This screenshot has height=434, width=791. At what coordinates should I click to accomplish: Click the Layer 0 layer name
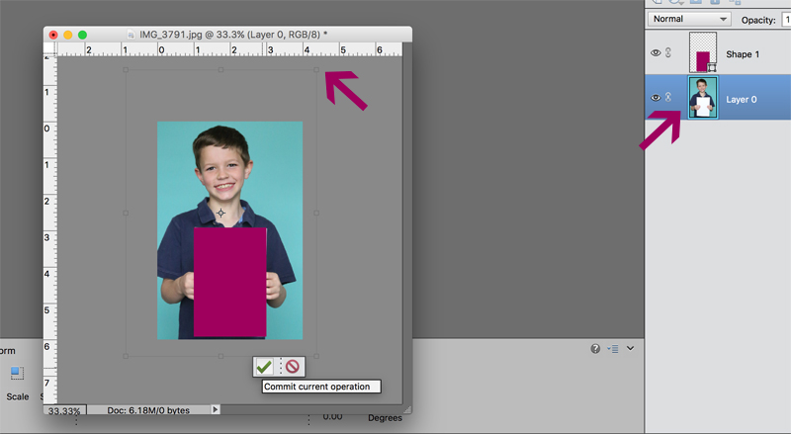741,100
